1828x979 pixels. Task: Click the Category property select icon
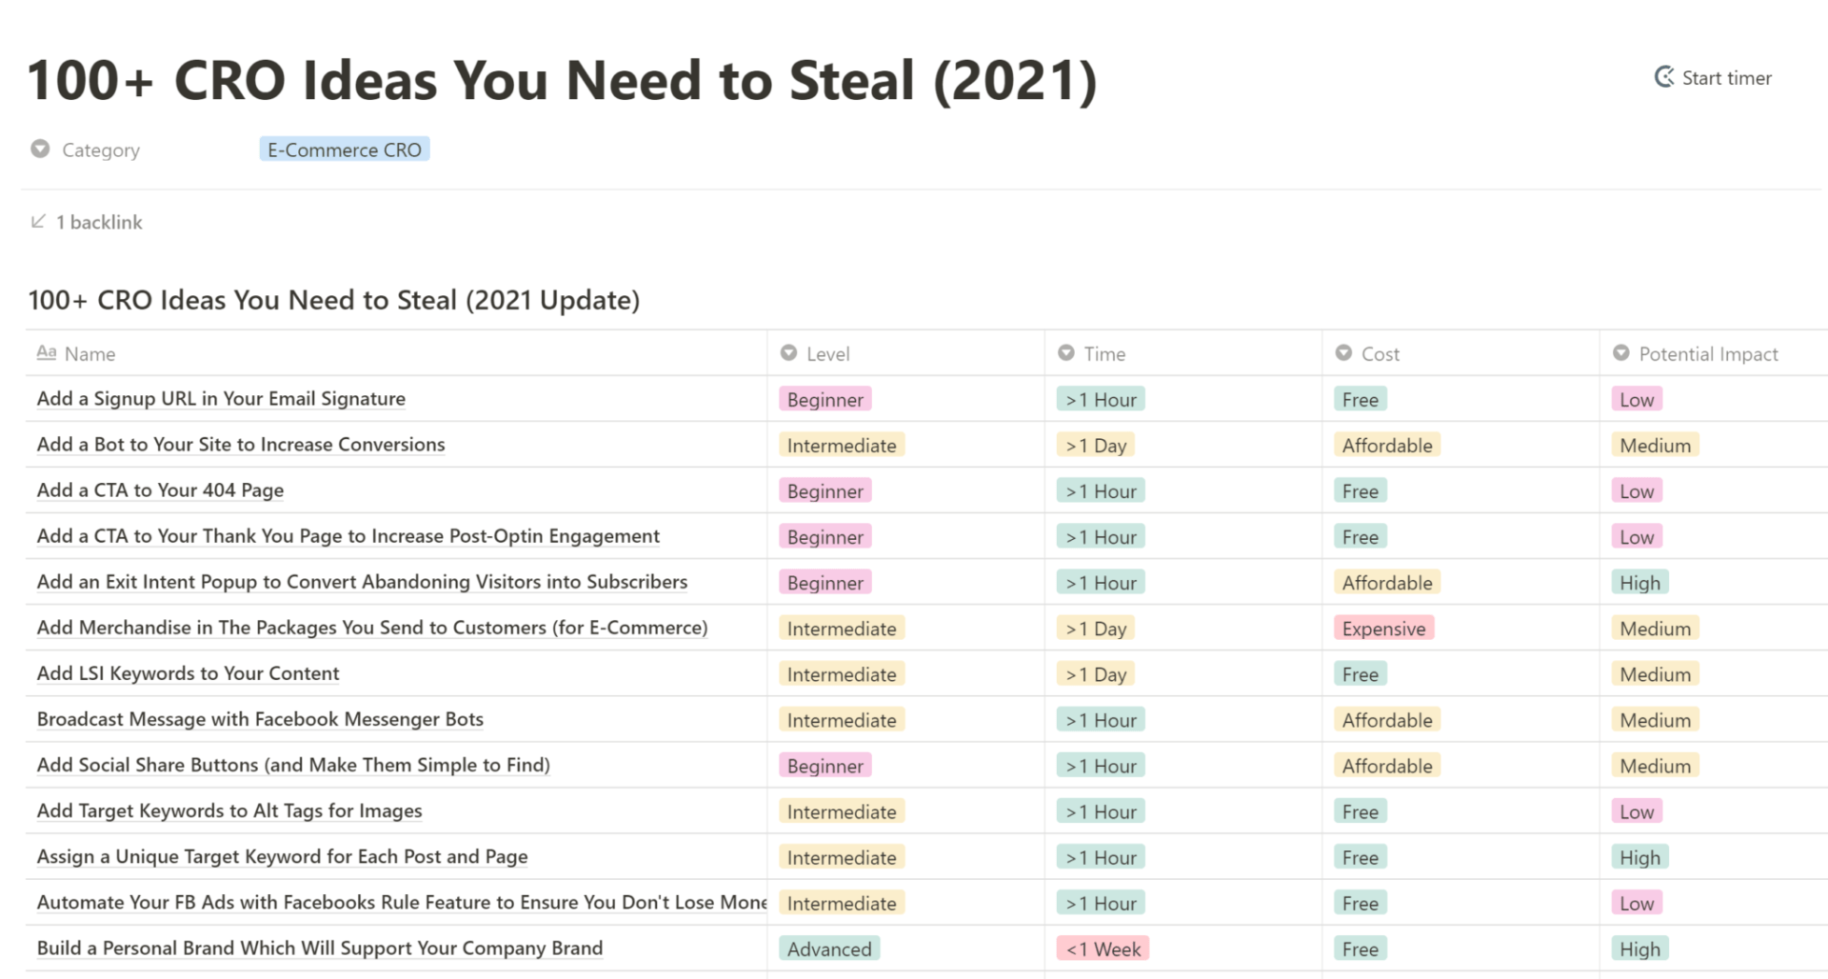coord(40,149)
